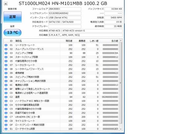Select the リードエラーレート row name
This screenshot has width=183, height=134.
pos(25,45)
